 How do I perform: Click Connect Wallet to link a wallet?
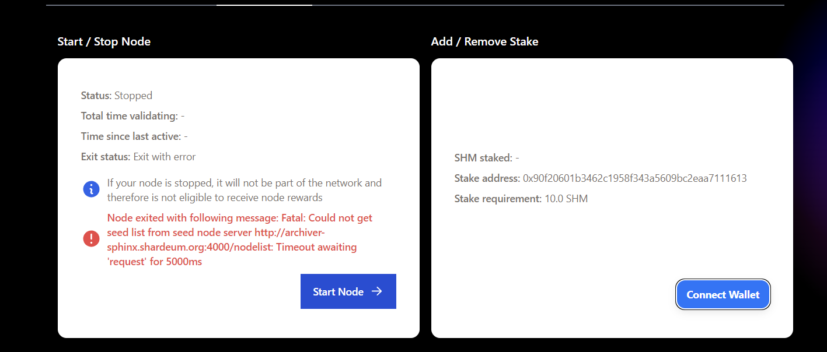pos(723,294)
